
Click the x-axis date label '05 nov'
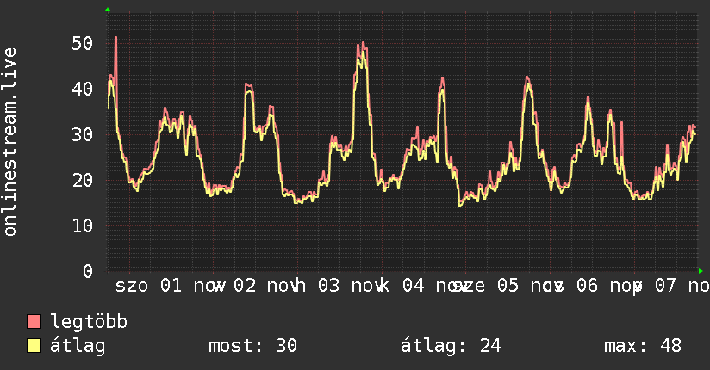[530, 286]
